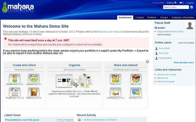
Task: Open the Find friends icon
Action: (x=116, y=78)
